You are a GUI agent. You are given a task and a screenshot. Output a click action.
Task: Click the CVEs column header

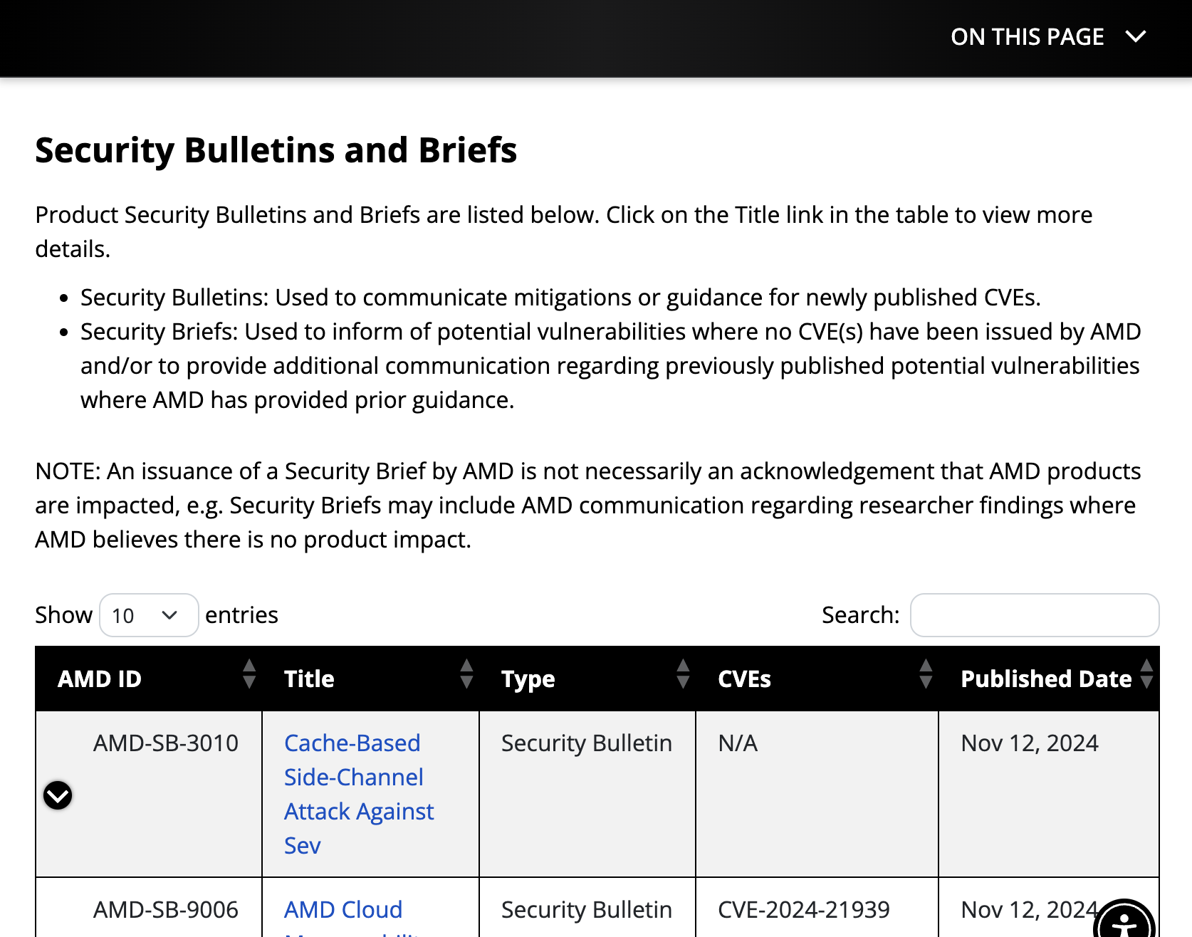coord(744,679)
